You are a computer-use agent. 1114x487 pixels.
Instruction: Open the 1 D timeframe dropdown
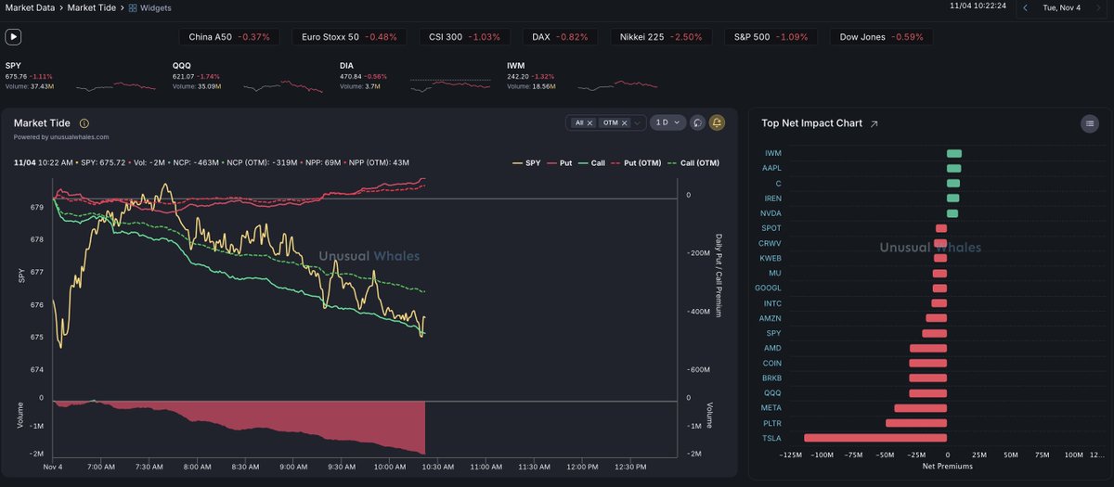coord(667,122)
